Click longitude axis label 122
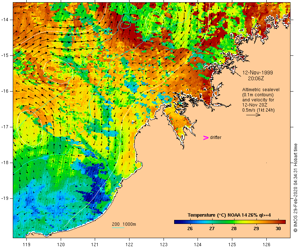The height and width of the screenshot is (248, 300). click(130, 244)
